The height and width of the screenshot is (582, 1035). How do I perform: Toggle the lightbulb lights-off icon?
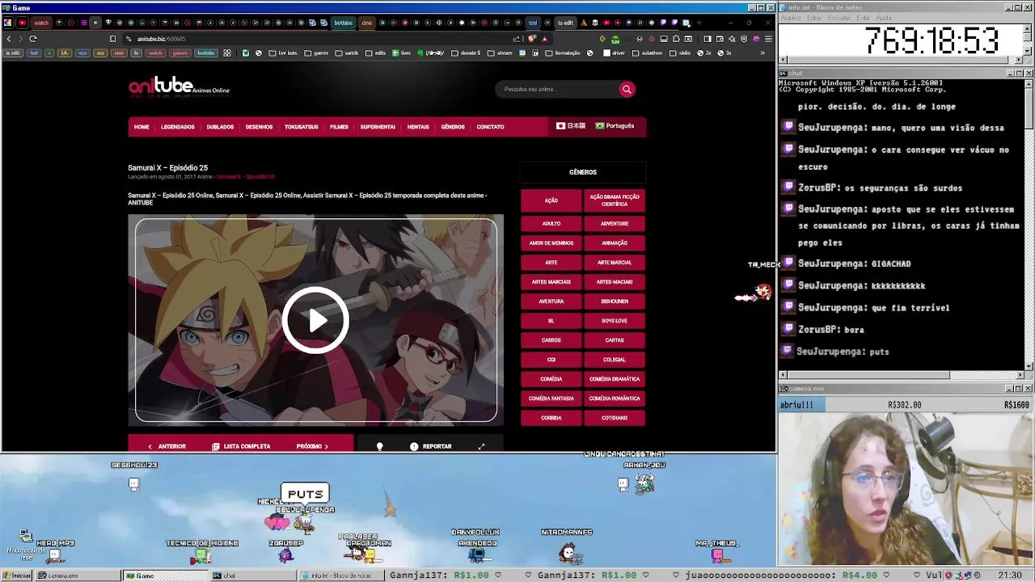click(x=379, y=446)
